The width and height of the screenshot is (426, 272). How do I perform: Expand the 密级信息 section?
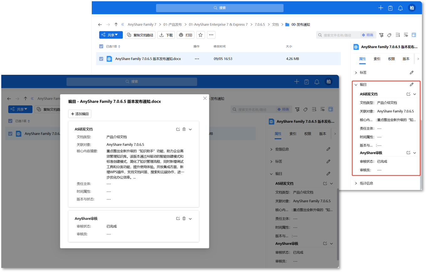coord(271,149)
